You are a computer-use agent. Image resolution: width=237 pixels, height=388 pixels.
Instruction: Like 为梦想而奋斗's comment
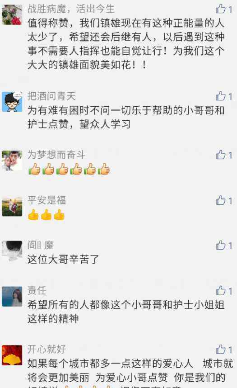220,155
